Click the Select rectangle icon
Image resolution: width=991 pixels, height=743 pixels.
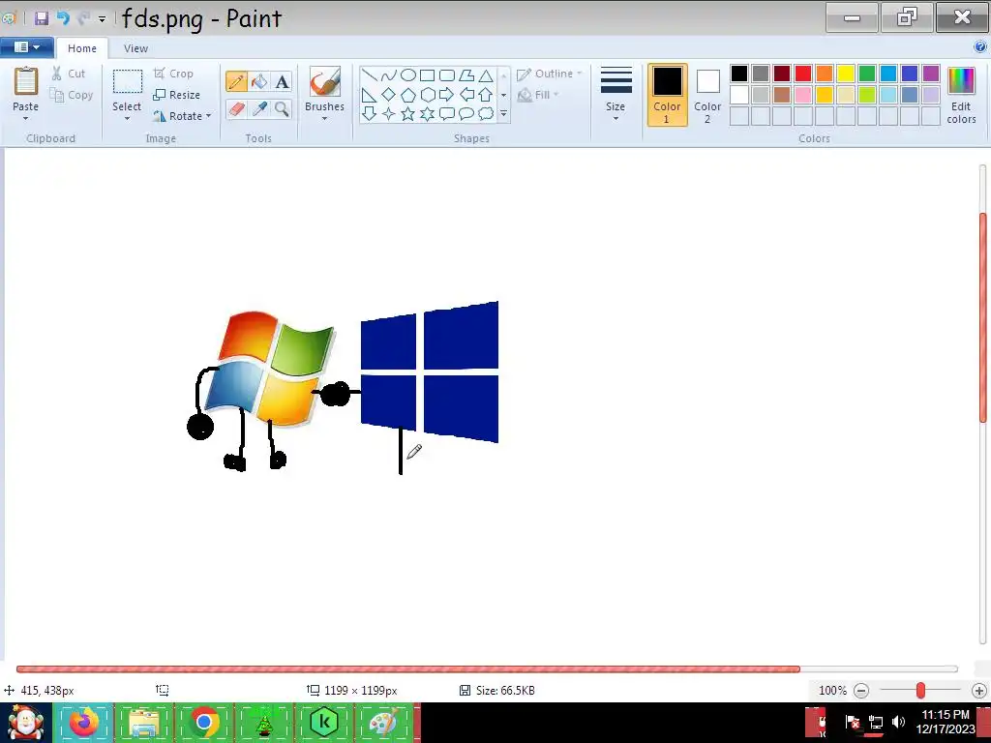point(127,82)
